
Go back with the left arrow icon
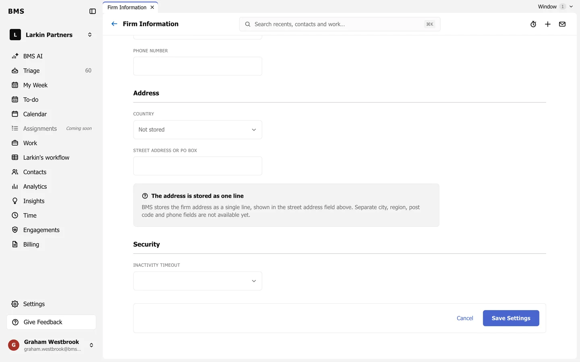tap(114, 24)
